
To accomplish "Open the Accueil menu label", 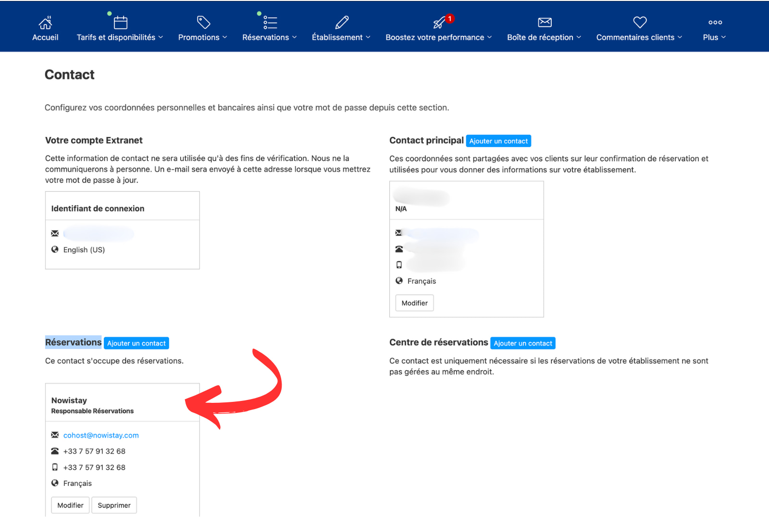I will pyautogui.click(x=45, y=37).
